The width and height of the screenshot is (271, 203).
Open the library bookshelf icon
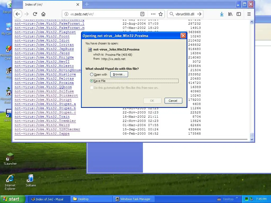click(230, 14)
